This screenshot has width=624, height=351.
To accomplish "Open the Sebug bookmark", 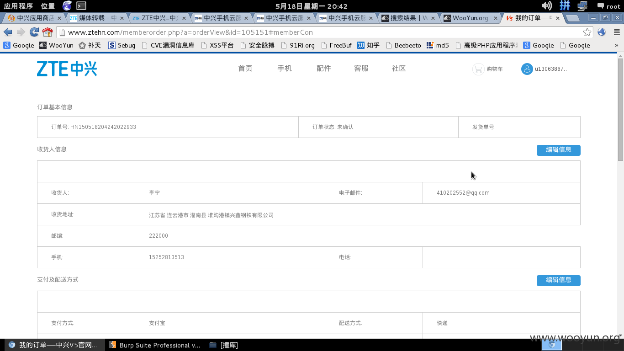I will [122, 45].
